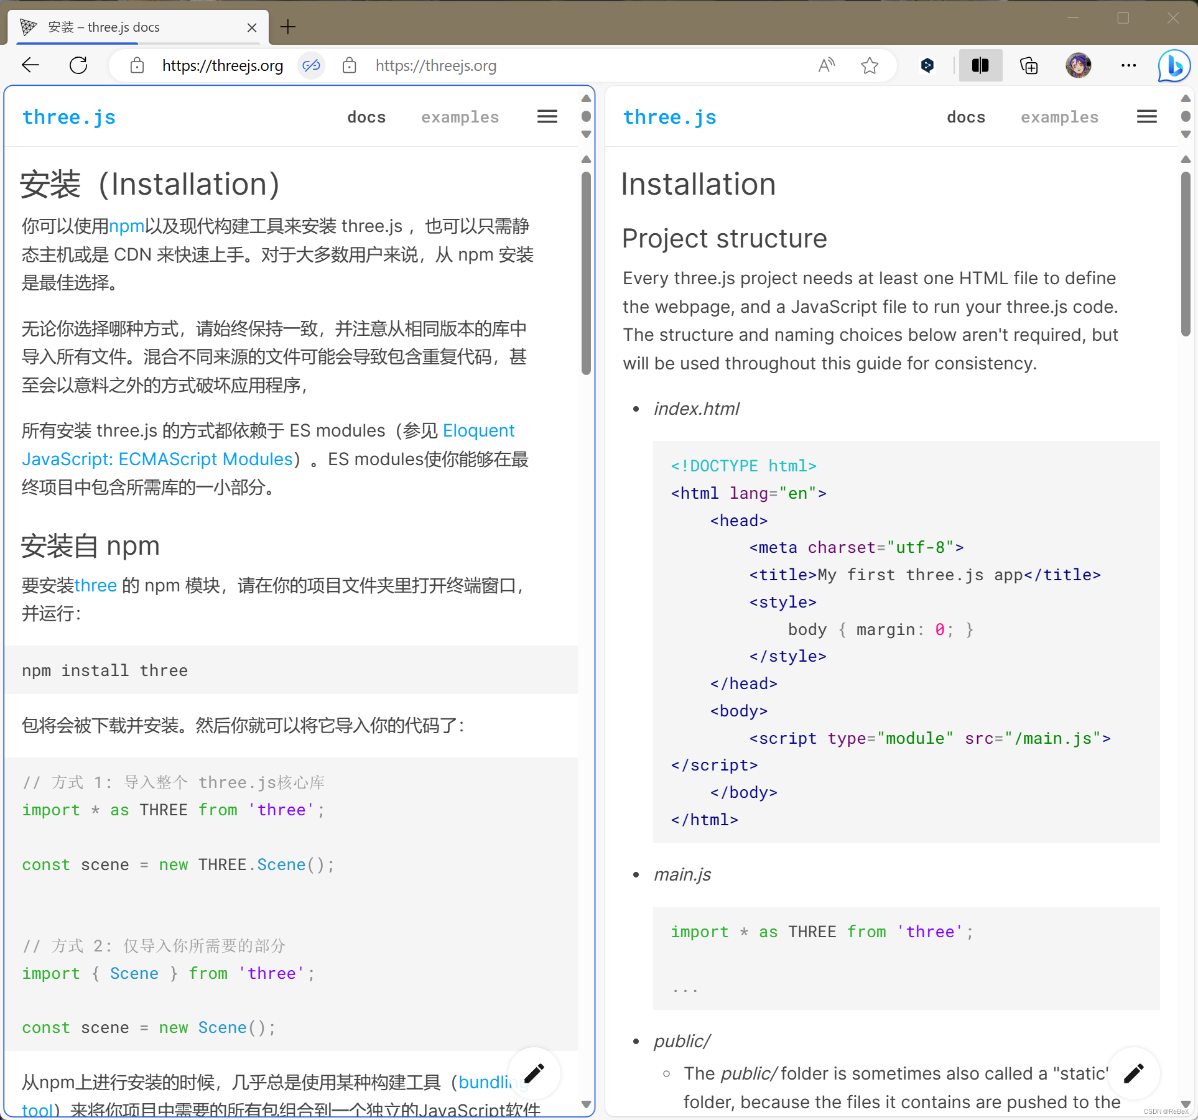Toggle the split screen button
This screenshot has height=1120, width=1198.
[x=980, y=65]
